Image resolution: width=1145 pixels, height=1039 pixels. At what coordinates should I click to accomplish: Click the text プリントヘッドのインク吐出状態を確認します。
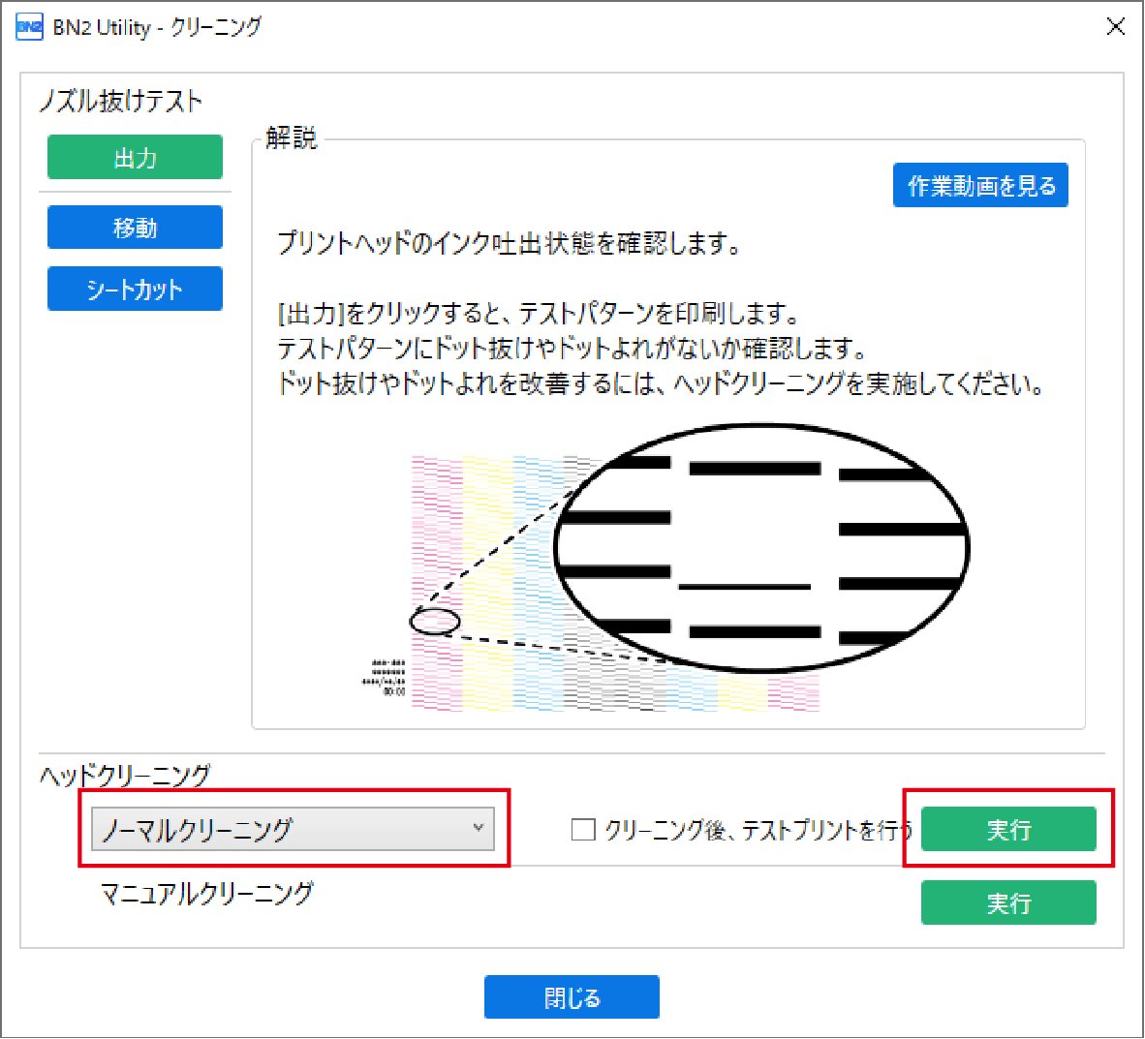509,242
